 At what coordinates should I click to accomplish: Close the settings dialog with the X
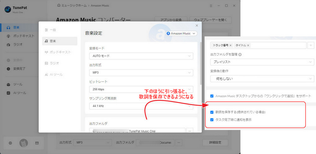click(197, 26)
